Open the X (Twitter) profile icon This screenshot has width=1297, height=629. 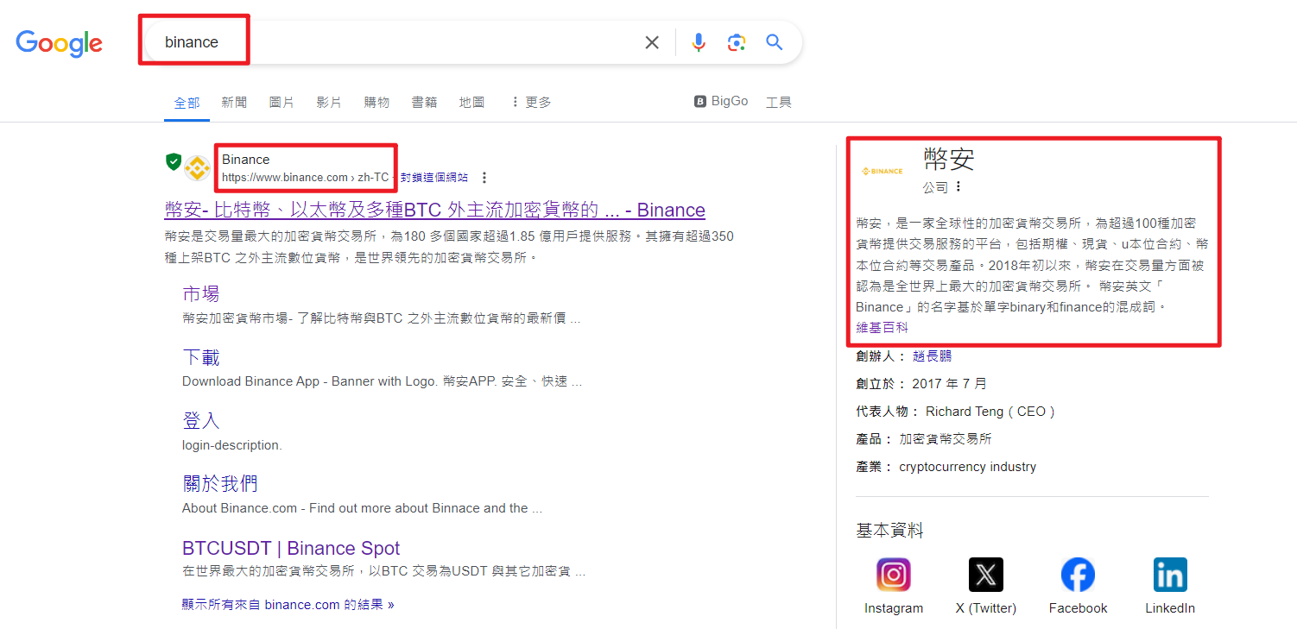point(986,575)
